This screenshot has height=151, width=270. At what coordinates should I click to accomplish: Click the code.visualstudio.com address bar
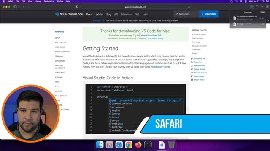pos(136,7)
